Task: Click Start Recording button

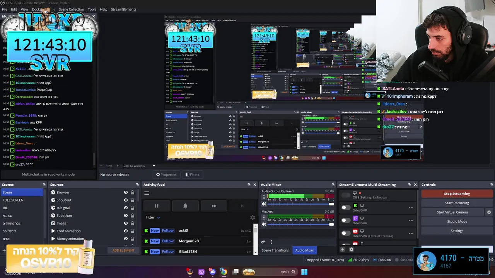Action: click(x=457, y=203)
